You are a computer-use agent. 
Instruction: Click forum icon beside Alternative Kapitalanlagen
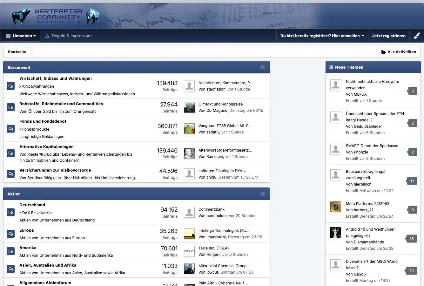pos(10,153)
